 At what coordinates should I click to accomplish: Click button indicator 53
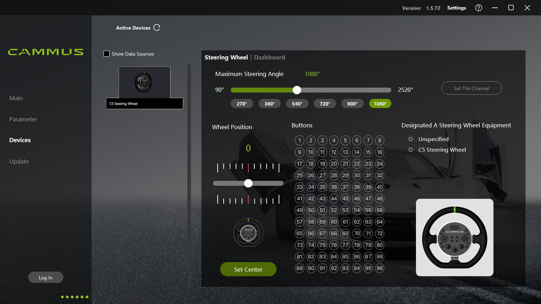click(345, 210)
